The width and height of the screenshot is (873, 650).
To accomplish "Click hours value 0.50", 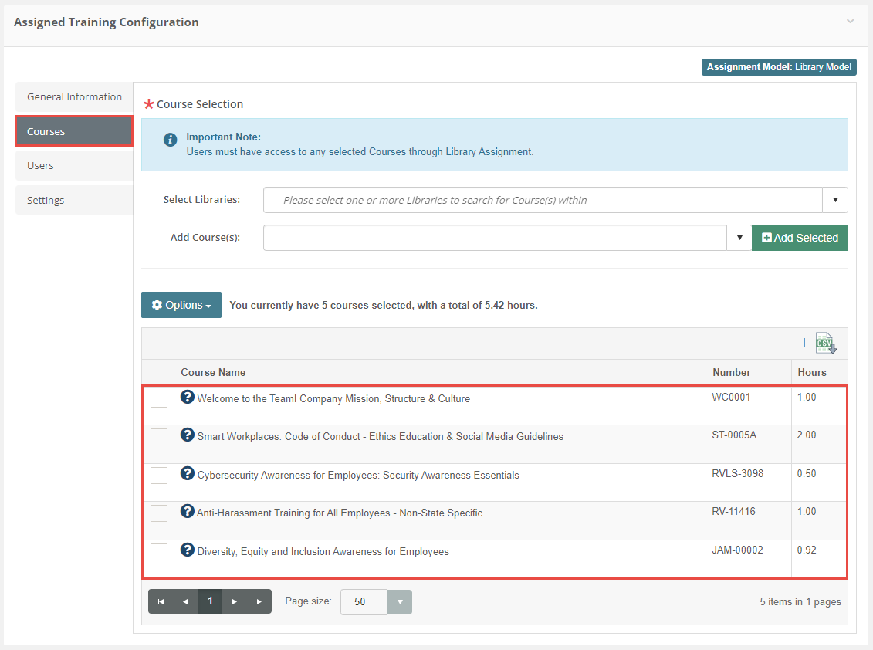I will pos(806,473).
